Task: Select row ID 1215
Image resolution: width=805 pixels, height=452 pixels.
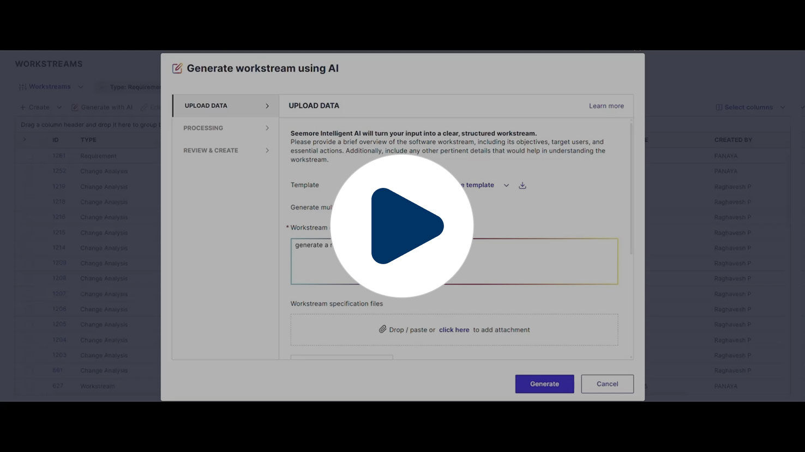Action: 59,233
